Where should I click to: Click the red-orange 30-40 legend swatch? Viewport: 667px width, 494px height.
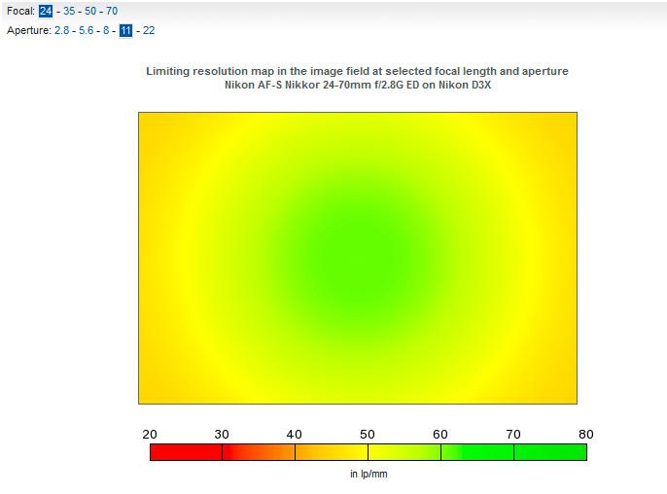click(x=259, y=452)
